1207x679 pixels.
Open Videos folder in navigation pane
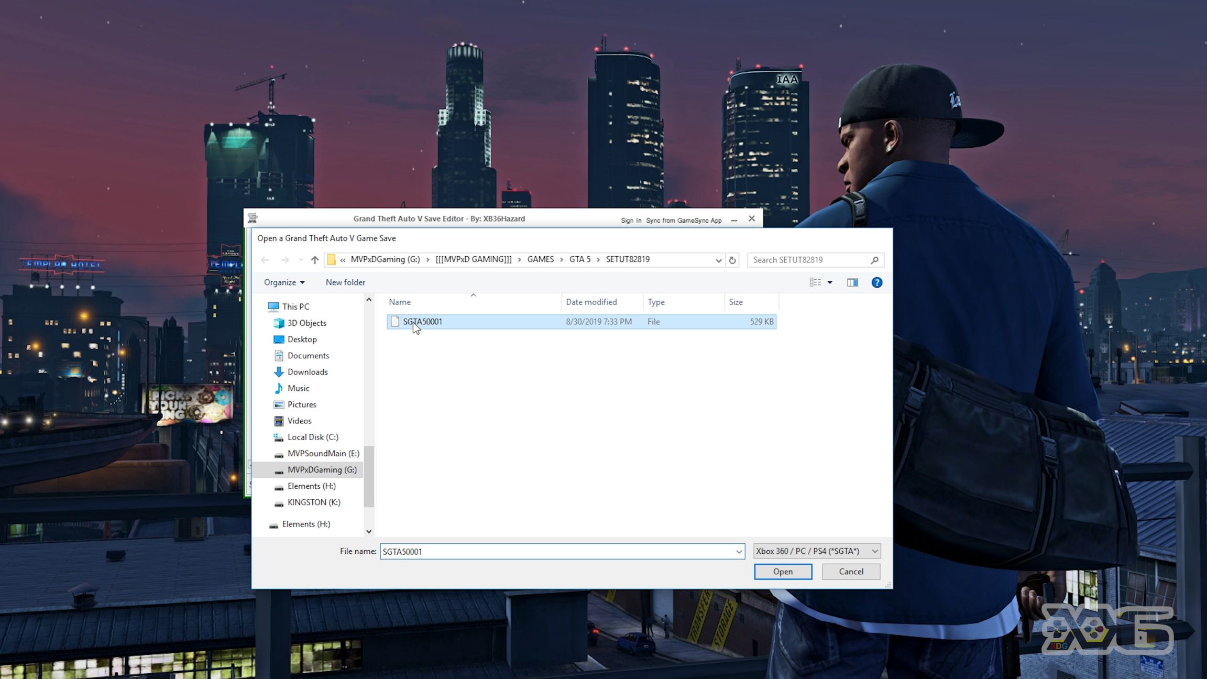click(299, 420)
